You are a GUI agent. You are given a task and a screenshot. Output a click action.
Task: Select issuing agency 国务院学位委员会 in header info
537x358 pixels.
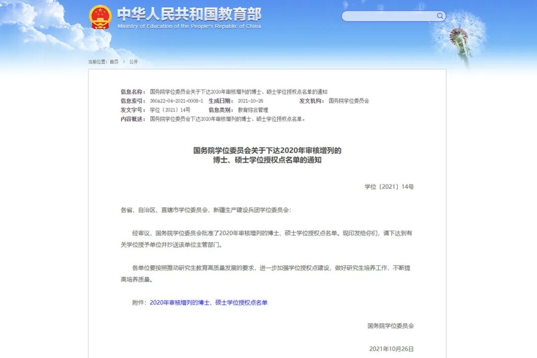pyautogui.click(x=349, y=101)
